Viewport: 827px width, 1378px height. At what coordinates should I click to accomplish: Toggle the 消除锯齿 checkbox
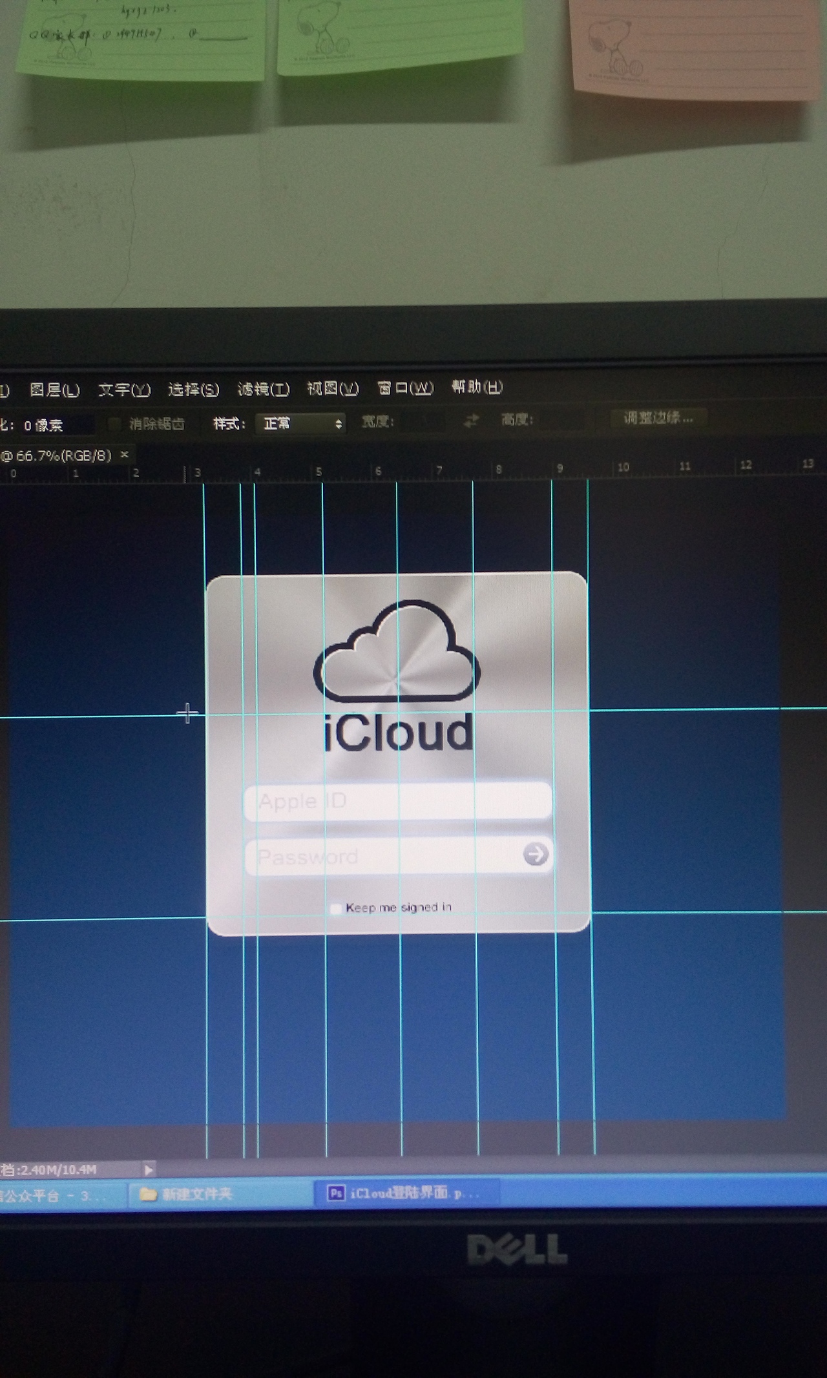coord(115,424)
